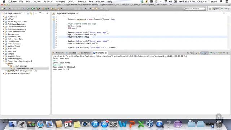Click Collapse All in Package Explorer
231x130 pixels.
coord(28,14)
